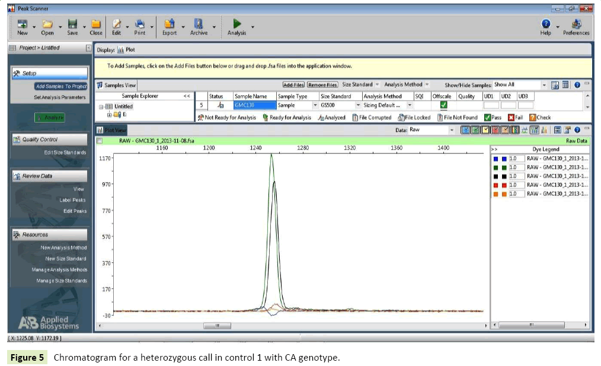This screenshot has width=601, height=366.
Task: Open Edit Size Standards under Quality Control
Action: pos(65,152)
